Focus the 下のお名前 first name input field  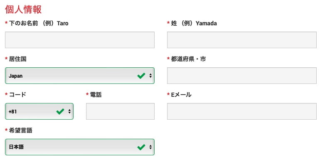coord(80,40)
